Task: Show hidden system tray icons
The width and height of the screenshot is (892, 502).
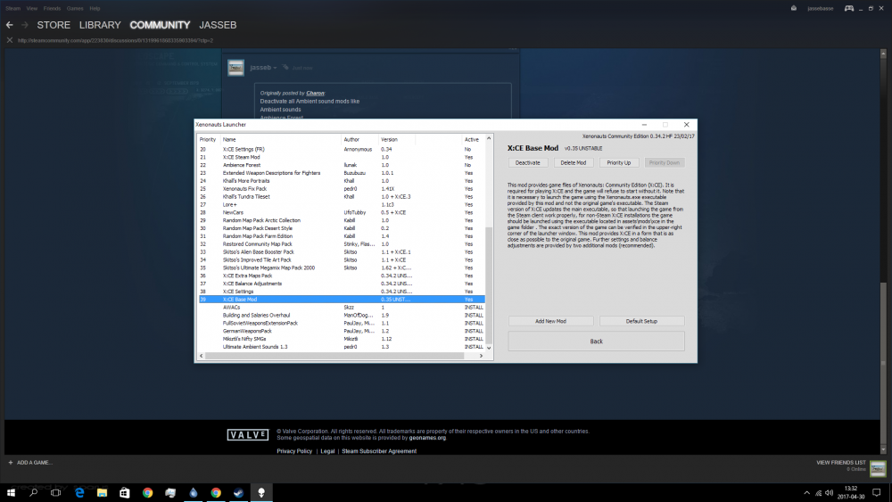Action: 806,493
